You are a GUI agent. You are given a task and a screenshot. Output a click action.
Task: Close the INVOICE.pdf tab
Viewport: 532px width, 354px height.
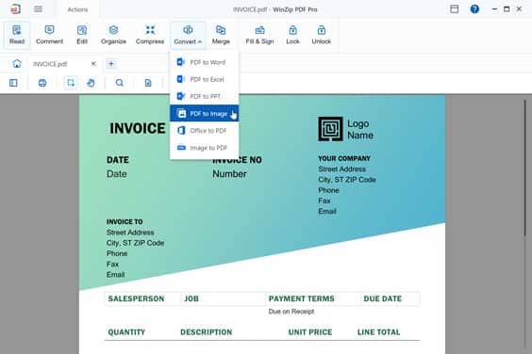point(93,64)
